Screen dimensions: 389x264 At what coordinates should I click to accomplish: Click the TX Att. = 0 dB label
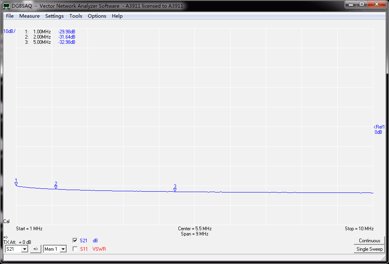click(17, 242)
